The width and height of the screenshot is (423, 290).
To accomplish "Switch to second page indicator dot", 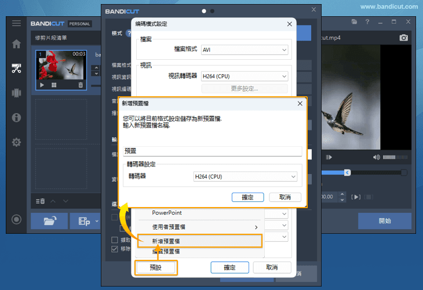I will (212, 11).
